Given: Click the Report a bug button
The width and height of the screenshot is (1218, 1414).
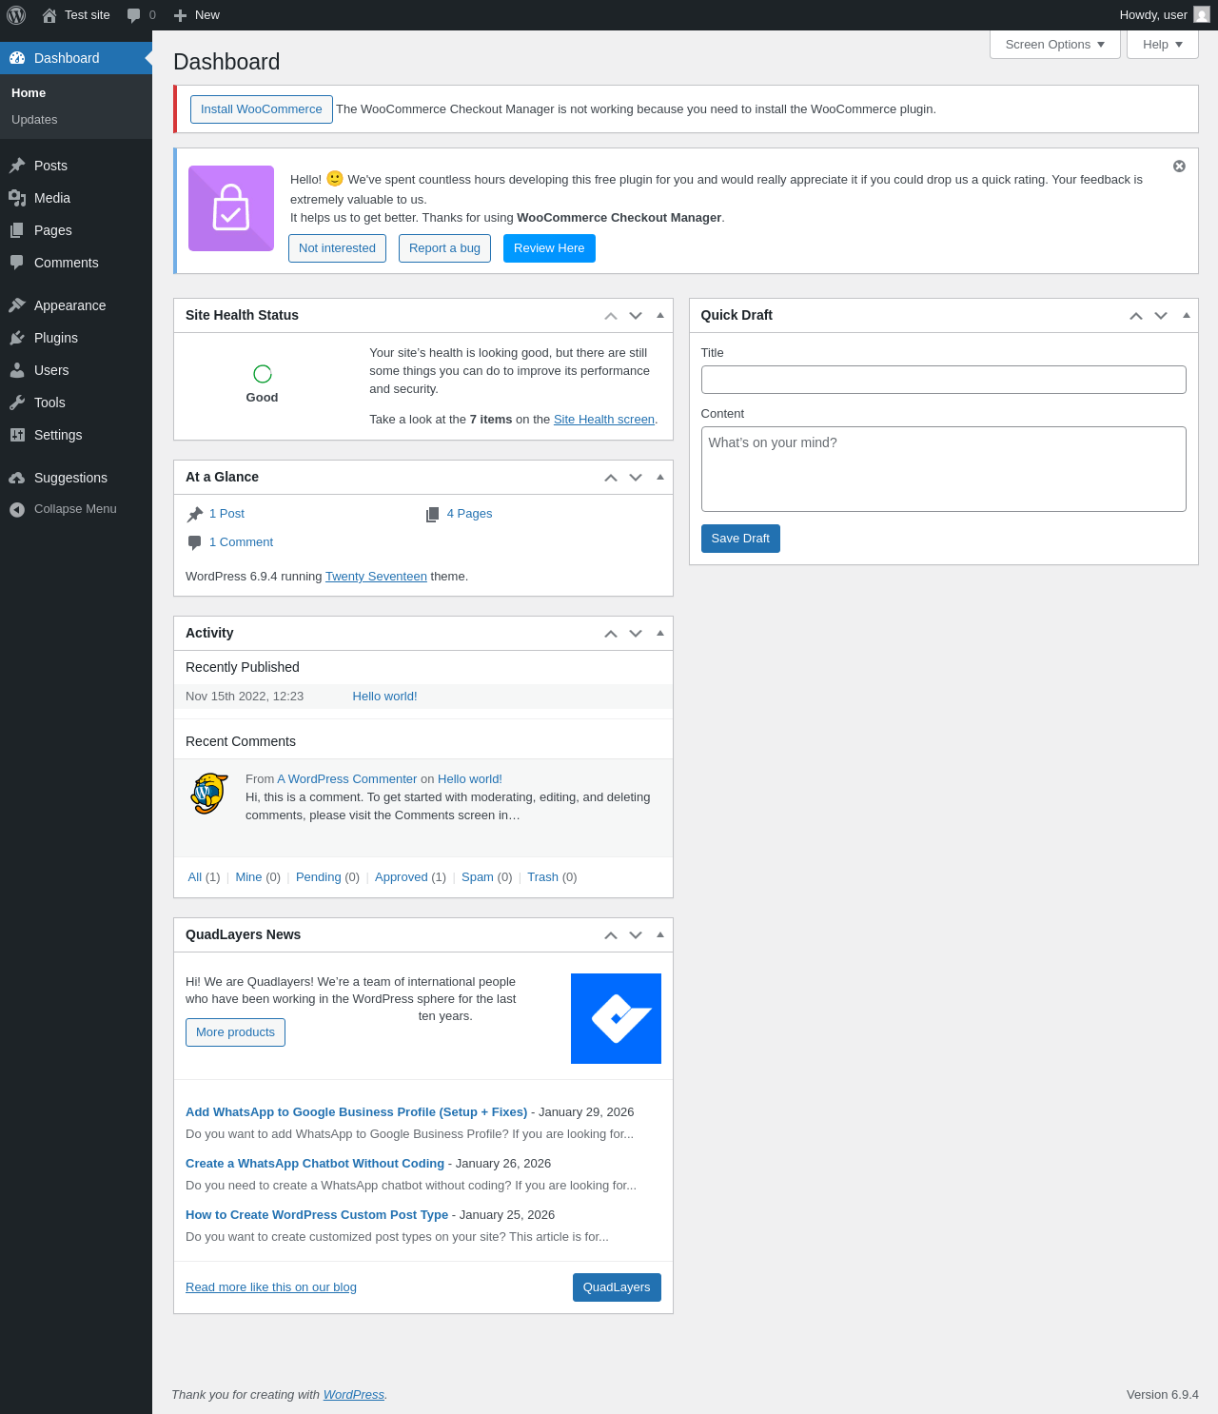Looking at the screenshot, I should pos(444,248).
